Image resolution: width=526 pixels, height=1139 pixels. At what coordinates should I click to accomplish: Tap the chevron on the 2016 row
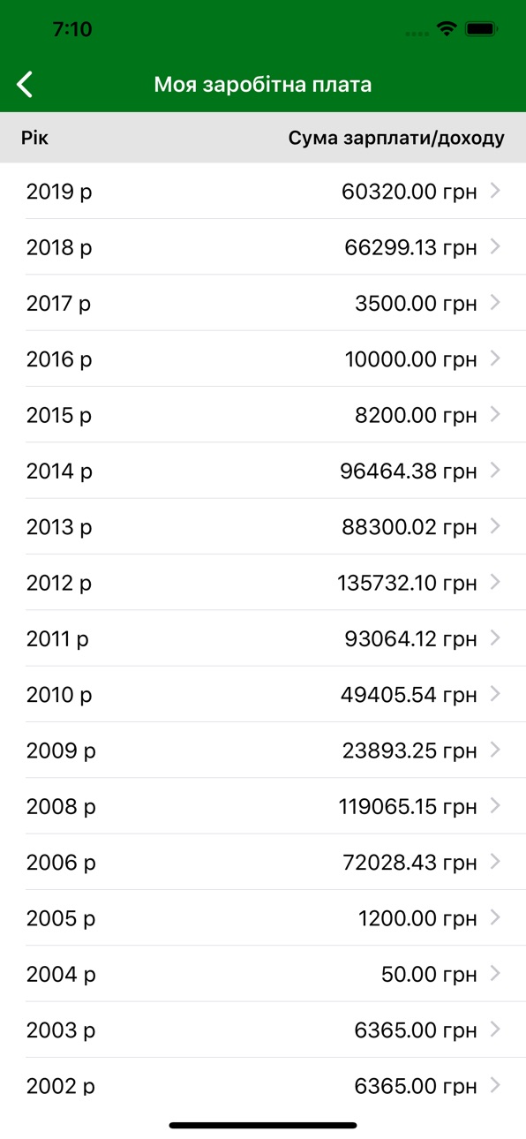point(494,358)
